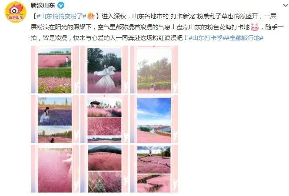Click the pink bunny emoji in the text
Viewport: 289px width, 196px height.
click(255, 27)
